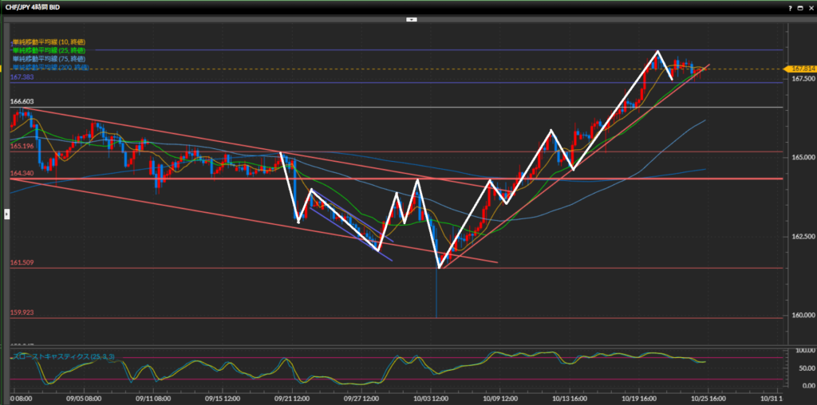Viewport: 817px width, 405px height.
Task: Select the 10-period moving average label
Action: pyautogui.click(x=49, y=41)
